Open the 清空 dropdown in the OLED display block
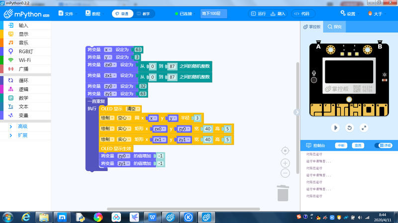 tap(134, 109)
